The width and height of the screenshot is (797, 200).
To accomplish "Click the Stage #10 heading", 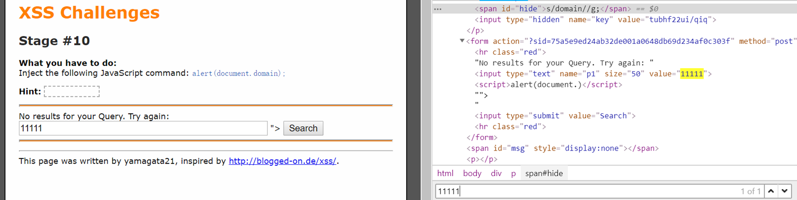I will [x=54, y=41].
